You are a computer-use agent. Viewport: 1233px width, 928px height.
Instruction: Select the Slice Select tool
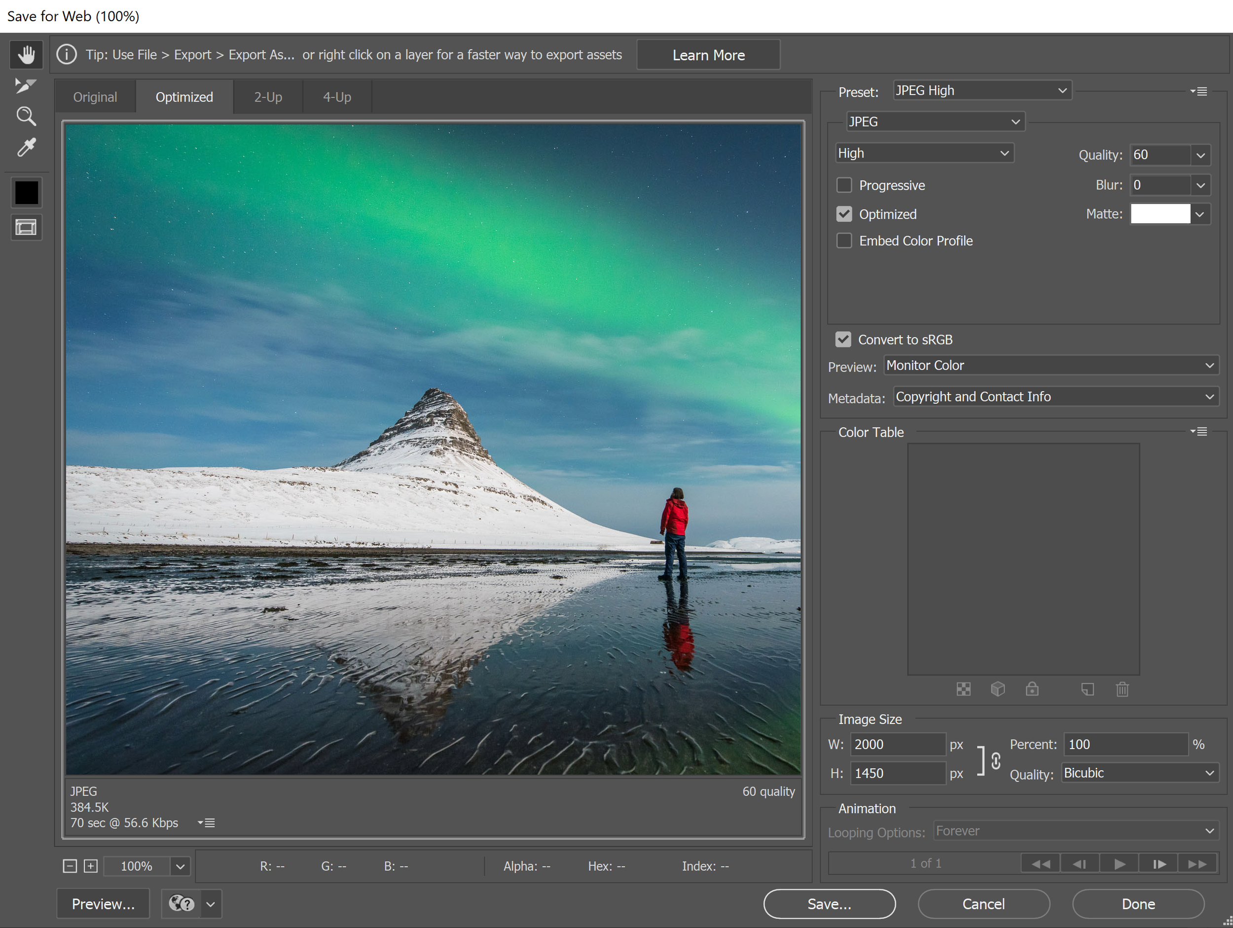point(26,85)
